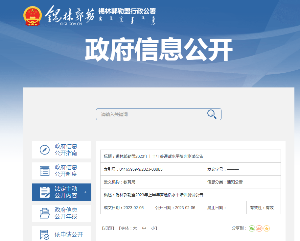
Task: Click 成文日期：2023-02-06 cell
Action: coord(126,207)
